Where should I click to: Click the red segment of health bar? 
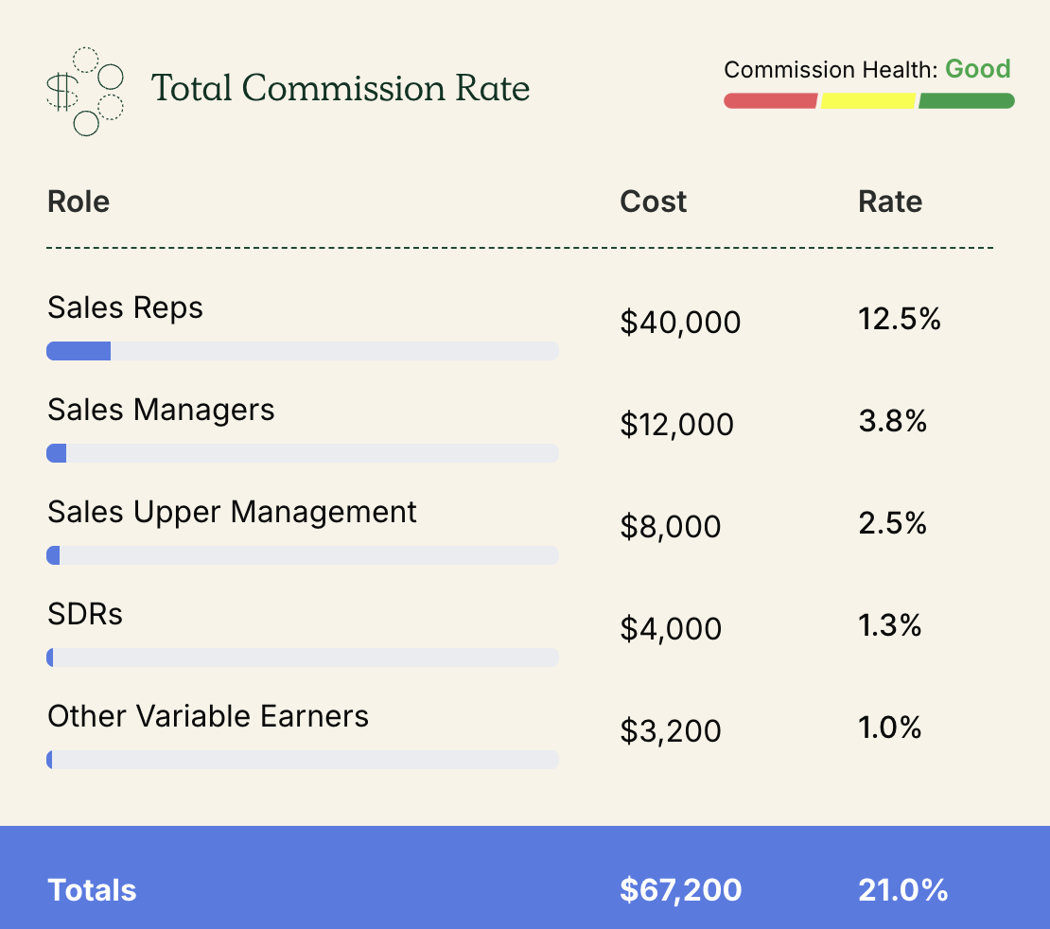point(770,100)
